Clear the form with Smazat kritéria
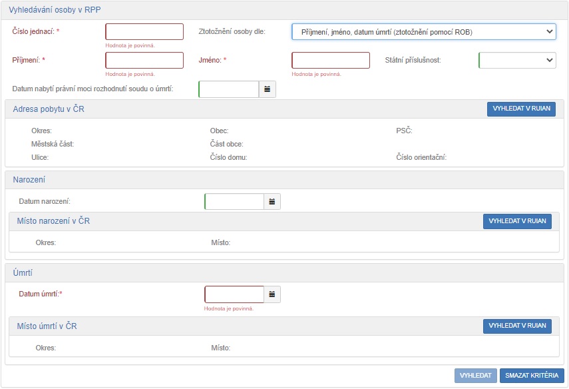The image size is (569, 389). 531,376
